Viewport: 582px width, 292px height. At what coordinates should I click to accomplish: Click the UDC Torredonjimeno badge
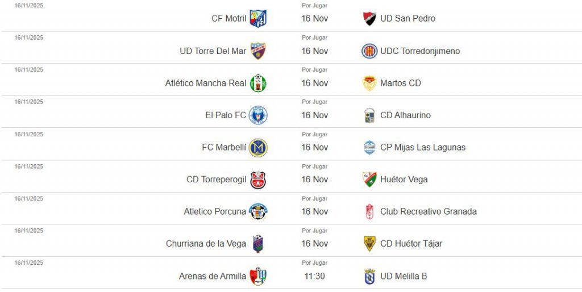tap(369, 51)
